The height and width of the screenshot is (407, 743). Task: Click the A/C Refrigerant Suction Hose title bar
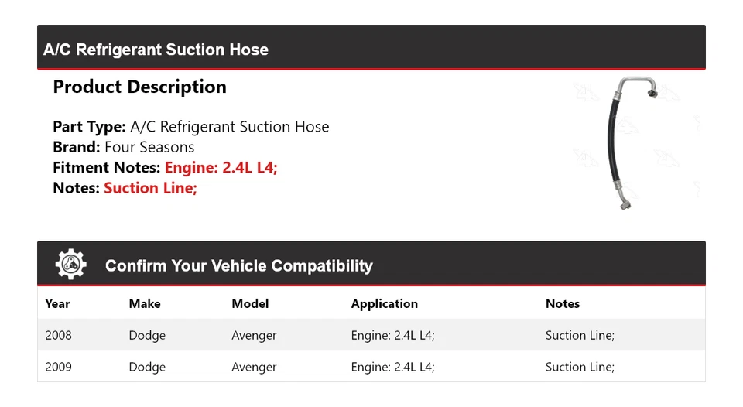(x=156, y=50)
